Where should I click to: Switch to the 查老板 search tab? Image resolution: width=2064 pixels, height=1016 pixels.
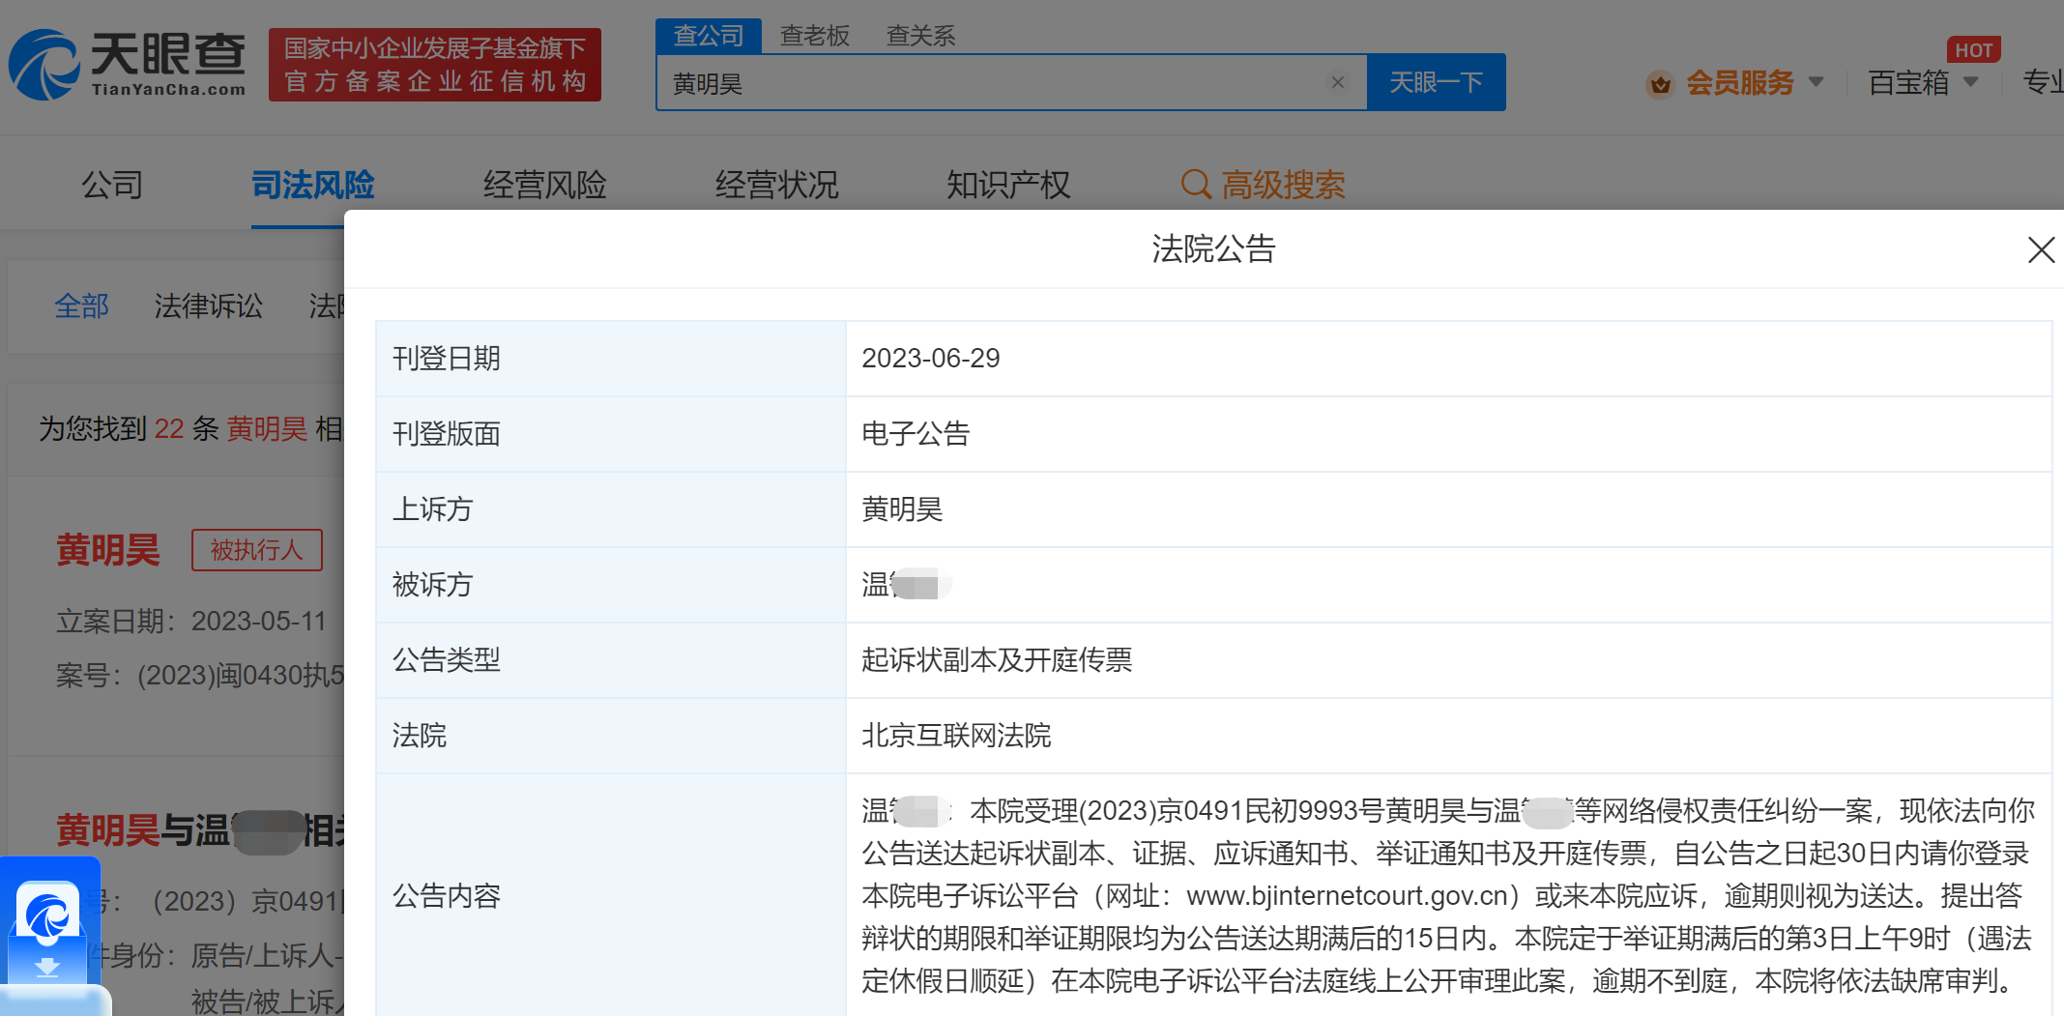814,36
